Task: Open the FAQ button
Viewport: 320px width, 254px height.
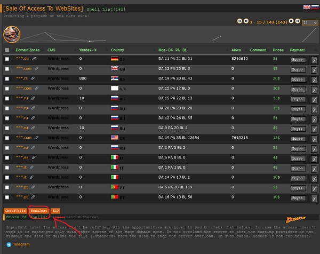Action: (x=55, y=211)
